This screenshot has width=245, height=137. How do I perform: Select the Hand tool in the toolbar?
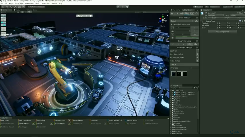[3, 7]
